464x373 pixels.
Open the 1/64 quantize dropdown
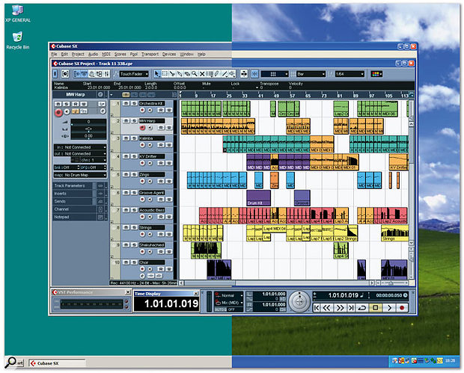pos(349,74)
